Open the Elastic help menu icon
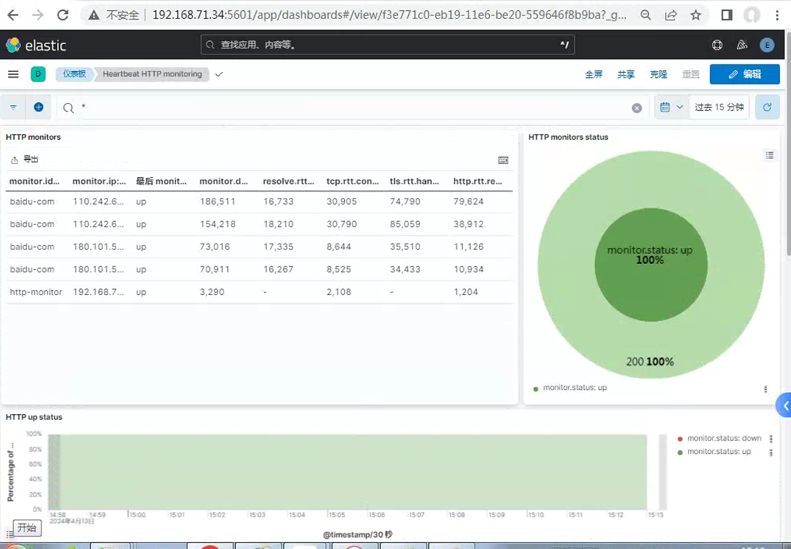Image resolution: width=791 pixels, height=549 pixels. click(717, 44)
